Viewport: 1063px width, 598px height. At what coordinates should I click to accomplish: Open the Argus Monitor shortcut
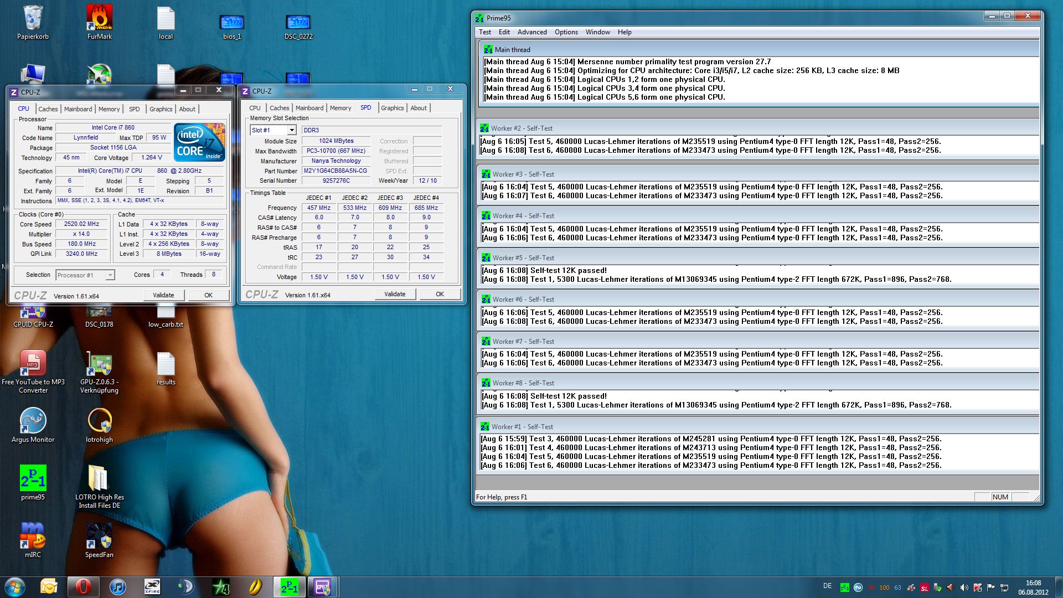33,421
